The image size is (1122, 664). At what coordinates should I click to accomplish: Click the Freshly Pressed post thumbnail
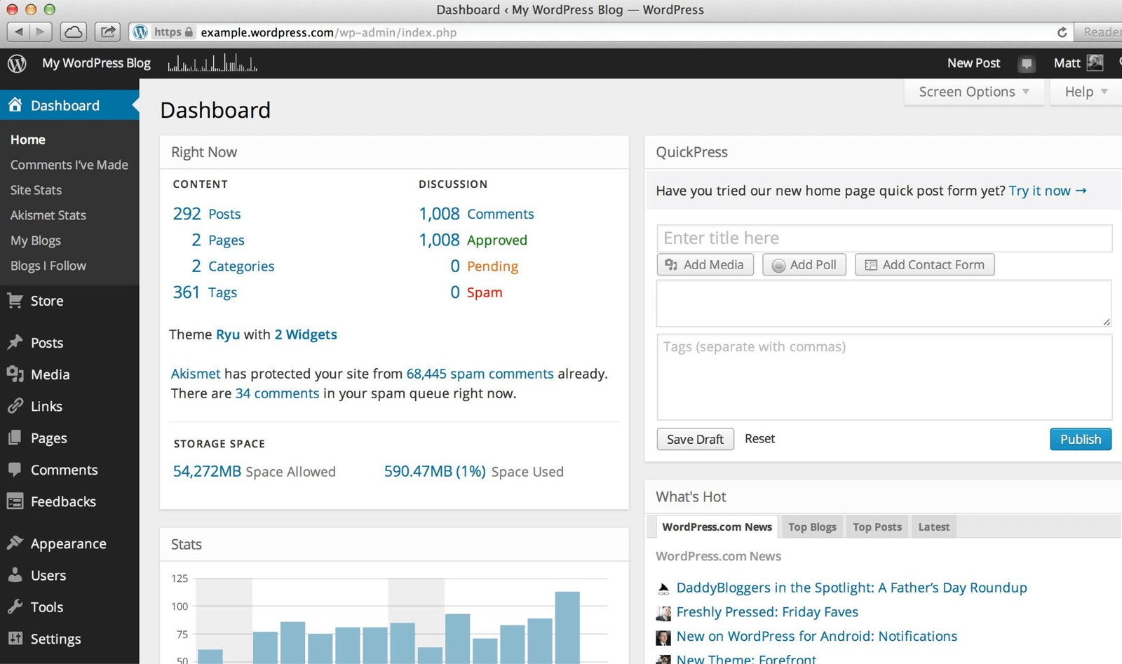pos(663,614)
